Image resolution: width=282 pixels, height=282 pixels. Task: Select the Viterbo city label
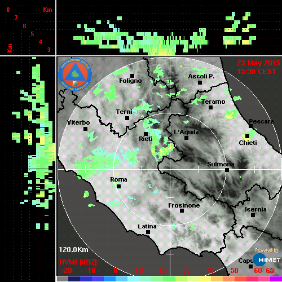[x=78, y=122]
